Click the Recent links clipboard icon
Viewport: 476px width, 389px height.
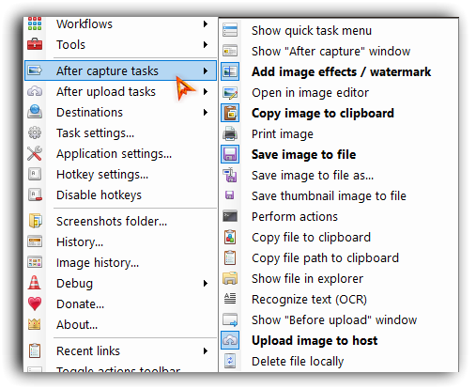click(x=35, y=350)
